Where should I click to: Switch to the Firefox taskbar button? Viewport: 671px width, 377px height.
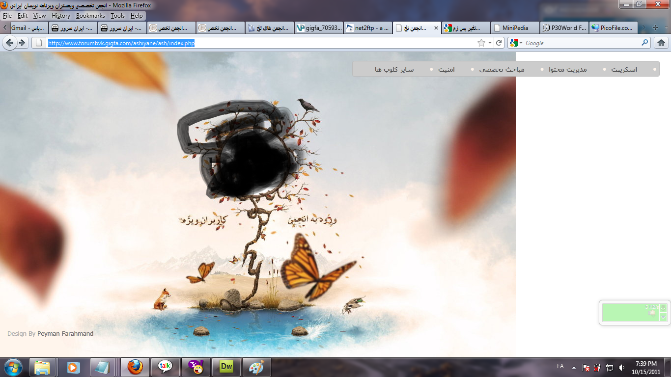[x=135, y=367]
